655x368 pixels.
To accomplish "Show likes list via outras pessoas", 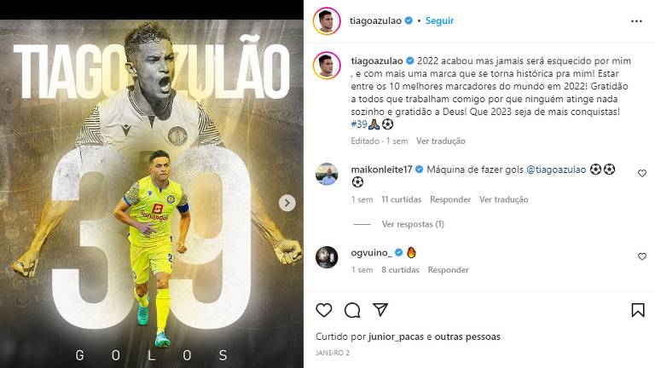I will pos(467,336).
